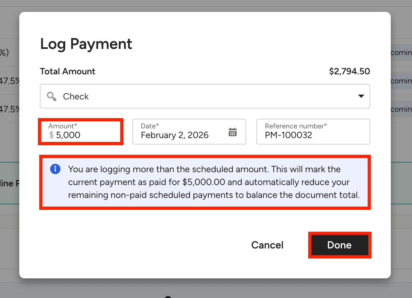Click the Date* field label
The image size is (412, 298).
coord(150,126)
